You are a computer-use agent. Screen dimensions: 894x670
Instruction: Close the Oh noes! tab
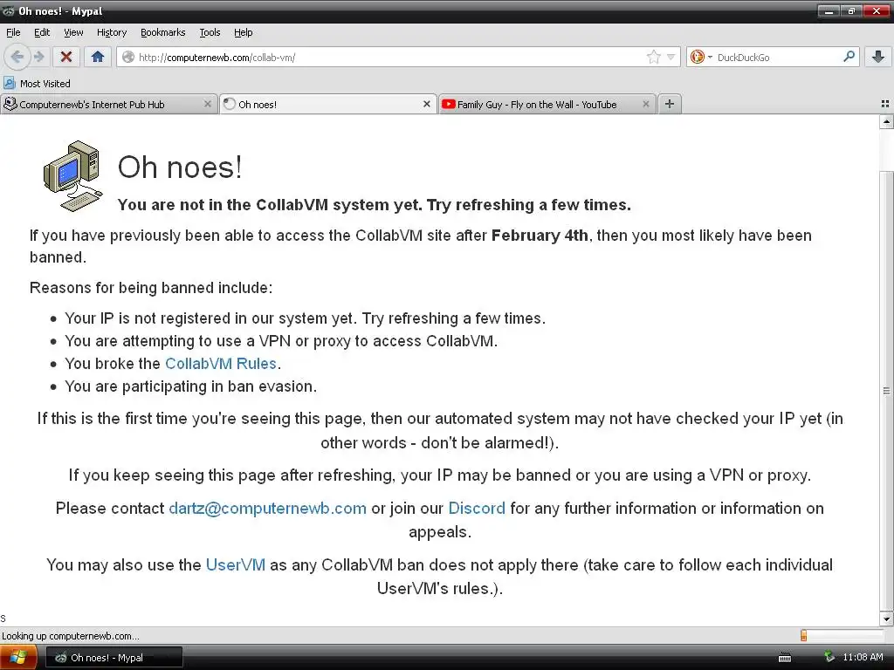tap(426, 105)
